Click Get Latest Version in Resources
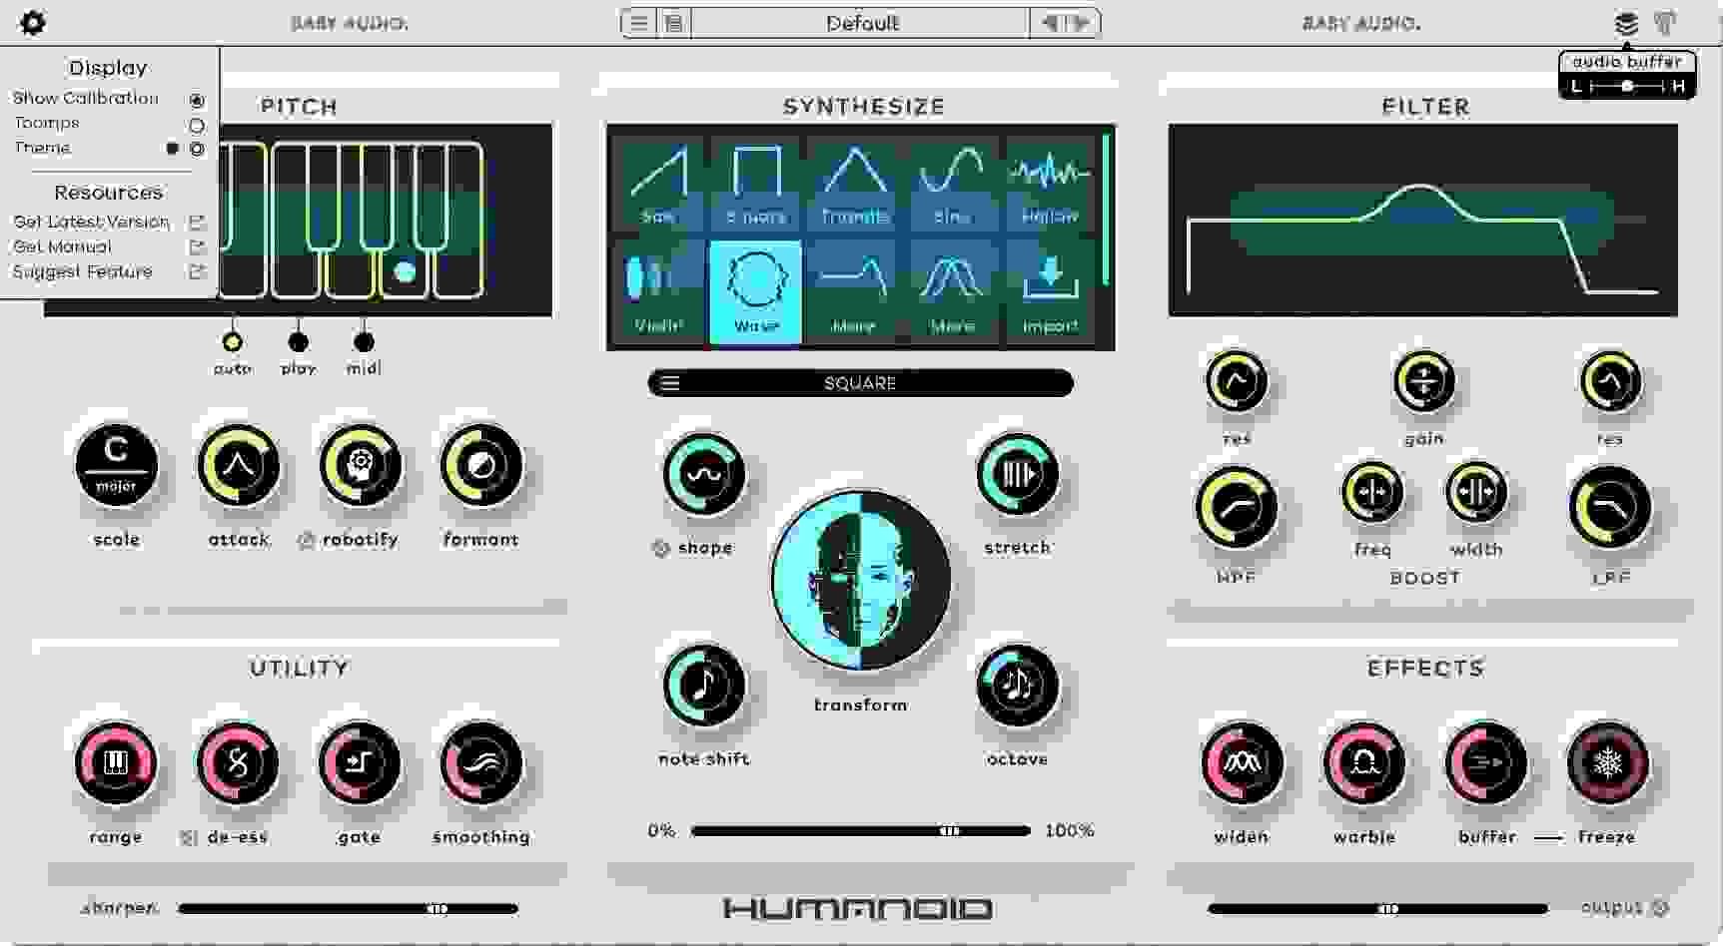This screenshot has width=1723, height=946. point(92,222)
